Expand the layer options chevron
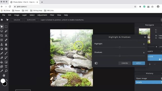The image size is (162, 91). point(155,64)
